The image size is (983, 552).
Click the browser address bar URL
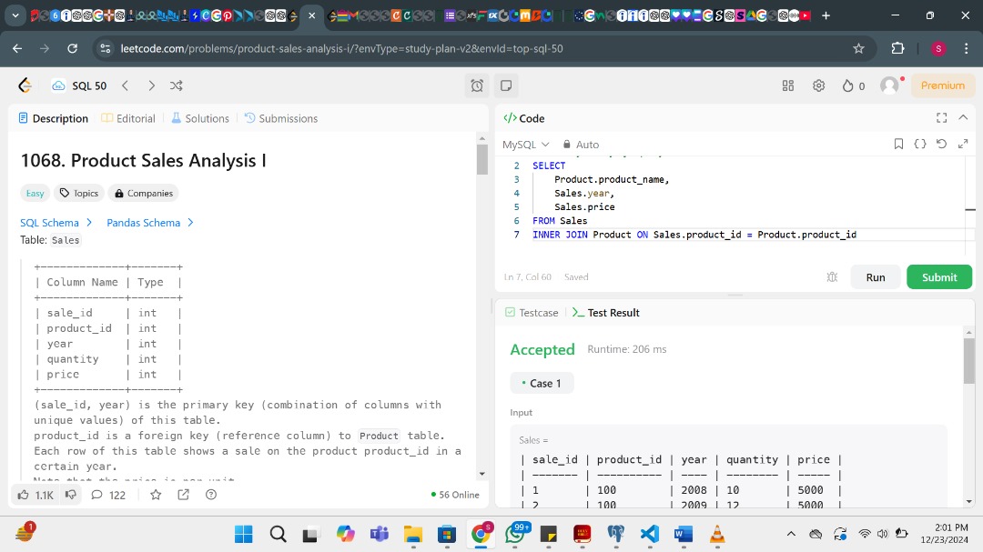point(341,48)
